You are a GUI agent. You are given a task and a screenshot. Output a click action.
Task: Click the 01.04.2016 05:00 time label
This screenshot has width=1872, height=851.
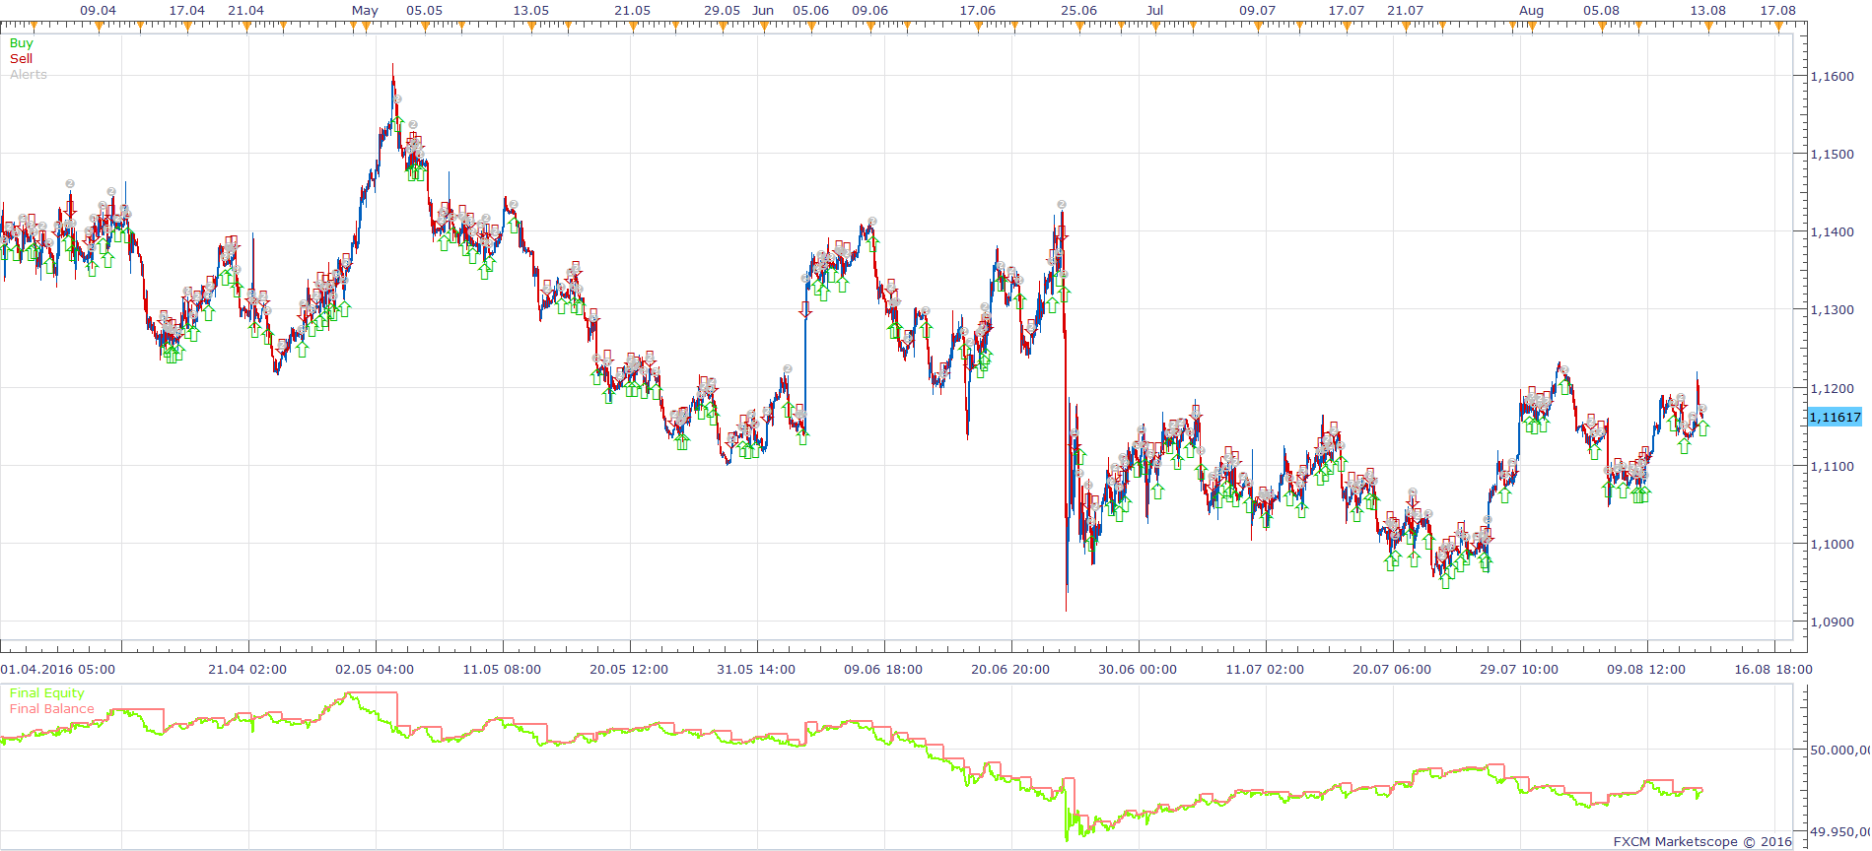[x=58, y=670]
